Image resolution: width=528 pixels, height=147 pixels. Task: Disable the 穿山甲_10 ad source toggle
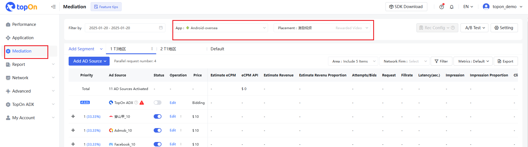pos(158,116)
